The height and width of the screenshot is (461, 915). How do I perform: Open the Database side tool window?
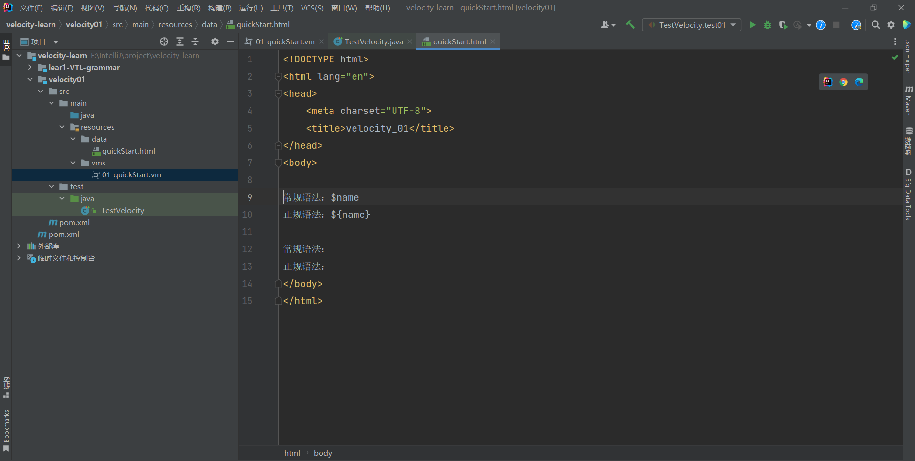(908, 141)
